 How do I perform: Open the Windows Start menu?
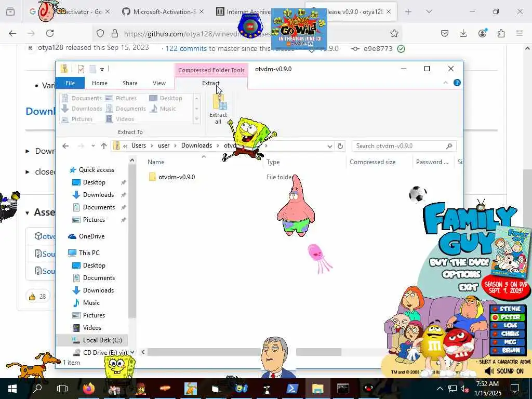click(12, 389)
